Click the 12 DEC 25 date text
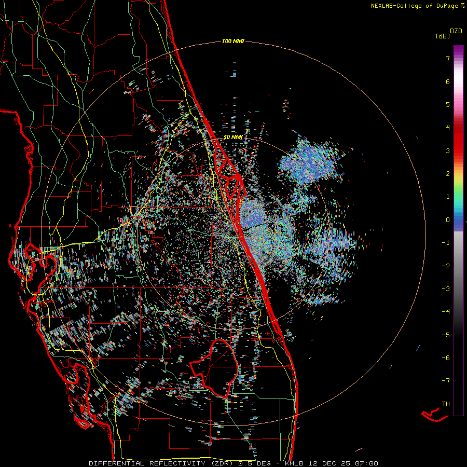 click(330, 463)
